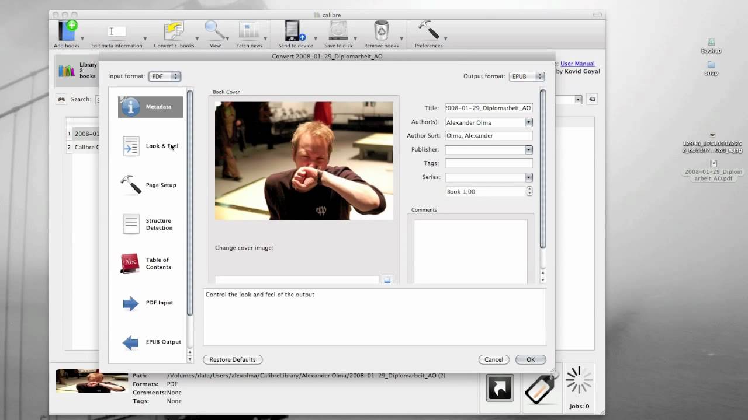
Task: Click into the Tags field
Action: tap(489, 163)
